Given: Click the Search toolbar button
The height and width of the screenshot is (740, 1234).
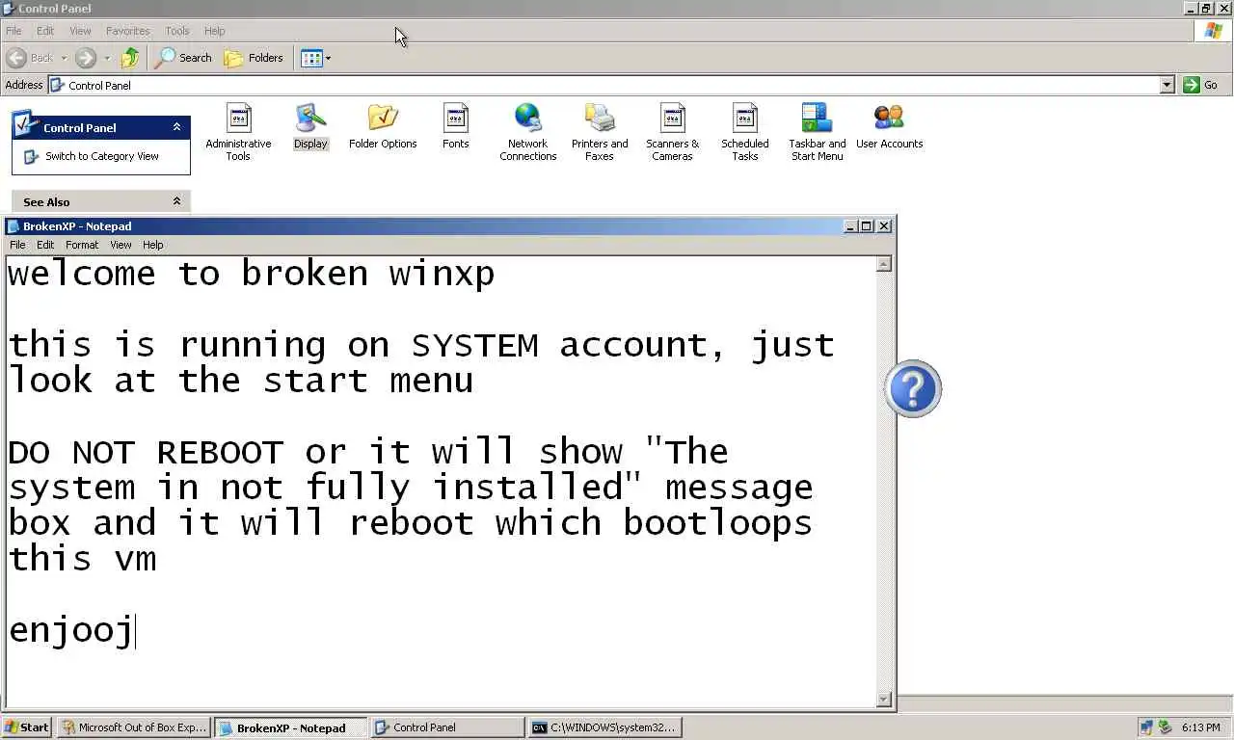Looking at the screenshot, I should (184, 58).
